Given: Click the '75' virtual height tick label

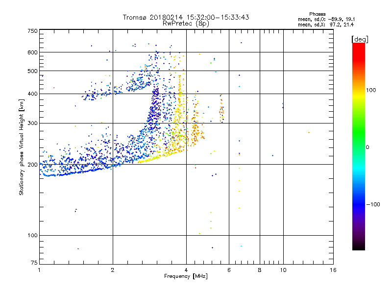Looking at the screenshot, I should [x=34, y=263].
